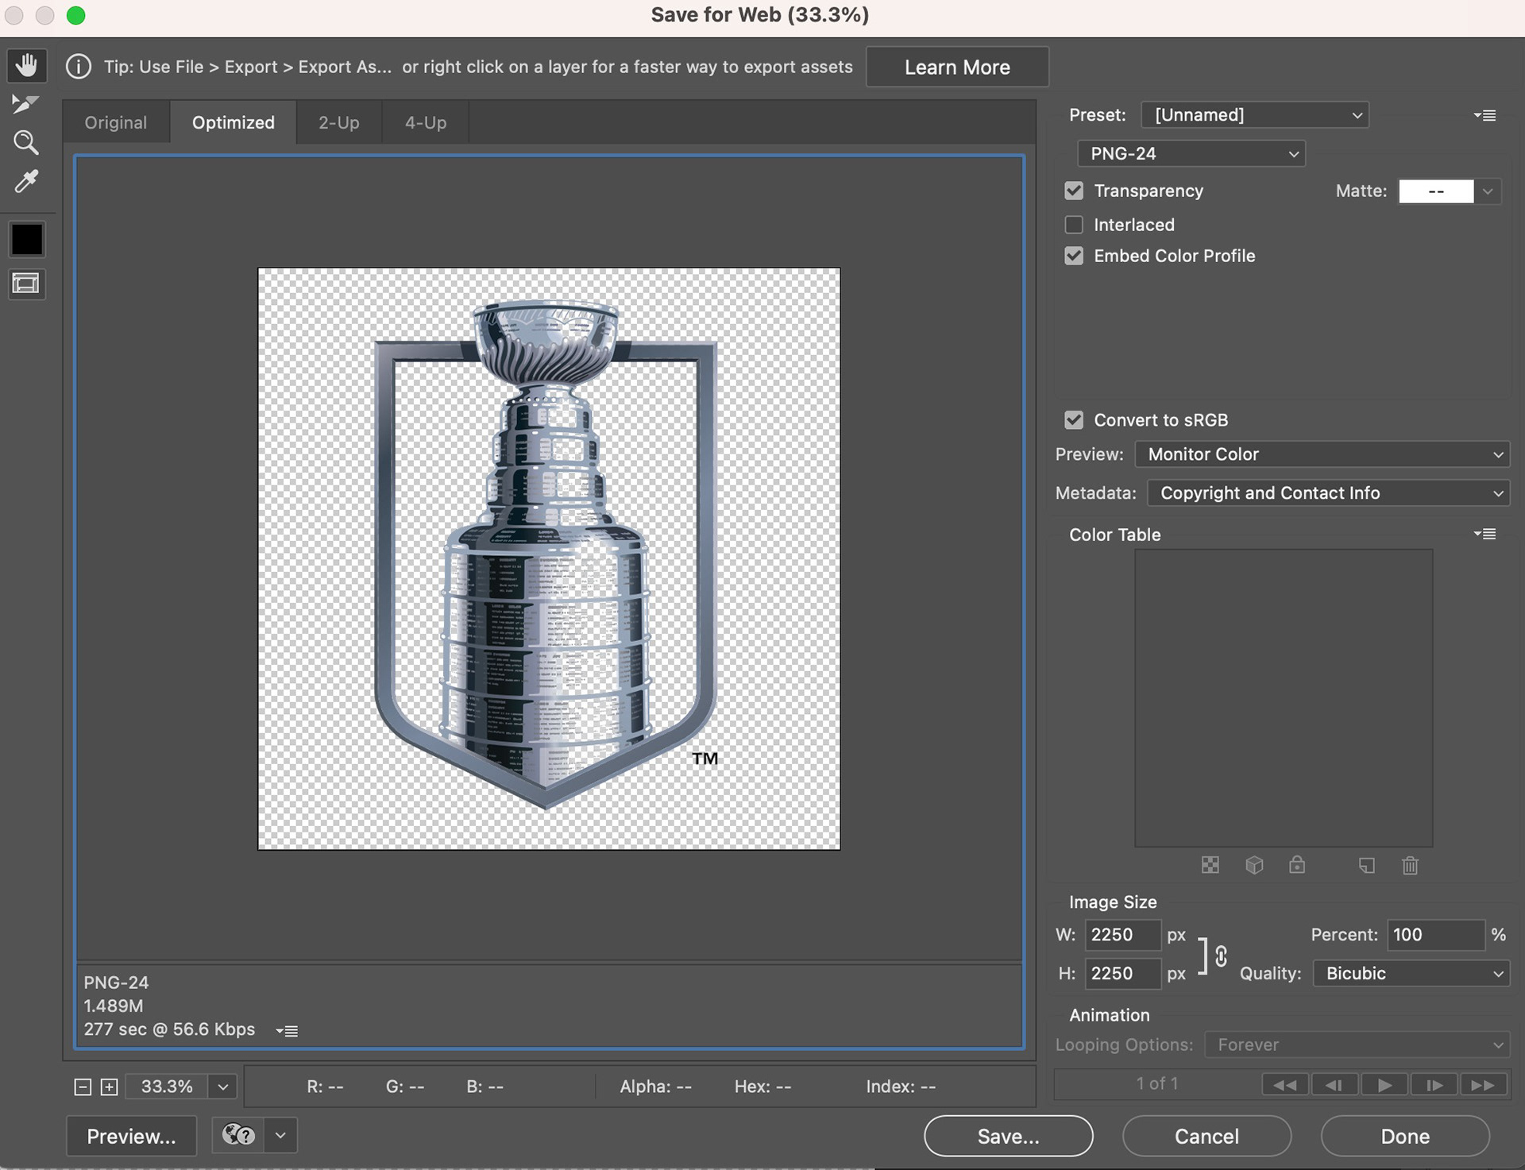Switch to the Original tab
This screenshot has height=1170, width=1525.
(116, 122)
